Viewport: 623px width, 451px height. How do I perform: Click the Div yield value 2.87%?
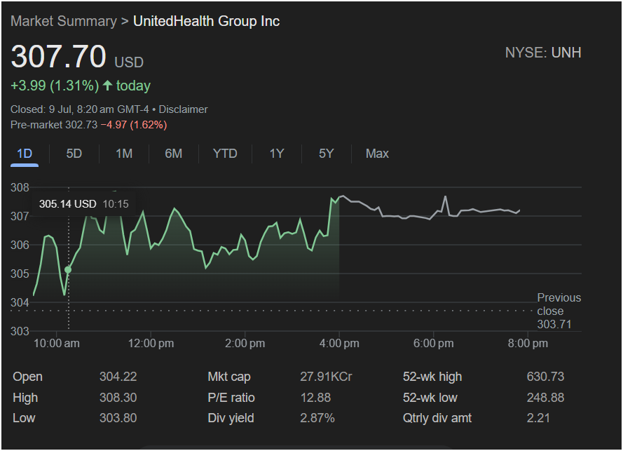(x=317, y=418)
